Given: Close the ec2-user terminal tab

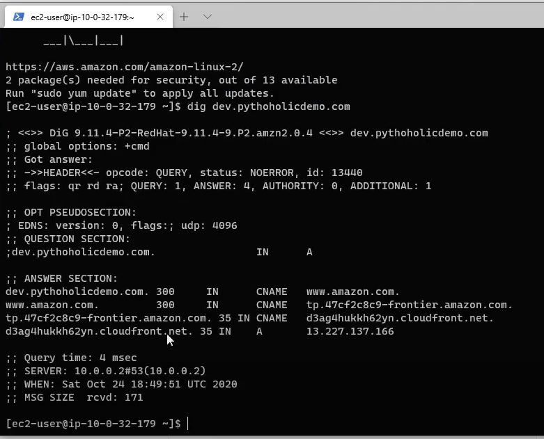Looking at the screenshot, I should coord(160,17).
